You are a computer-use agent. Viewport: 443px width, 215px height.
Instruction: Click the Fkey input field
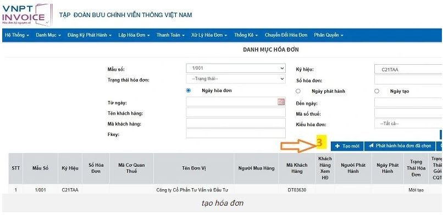click(236, 134)
